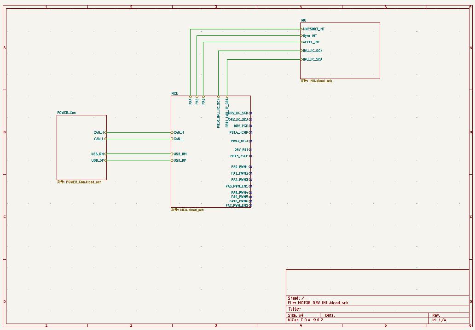The height and width of the screenshot is (330, 475).
Task: Select the PA9_PWM5 pin label
Action: (x=240, y=197)
